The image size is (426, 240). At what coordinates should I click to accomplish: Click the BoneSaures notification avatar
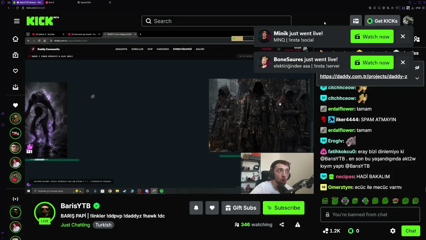(264, 62)
